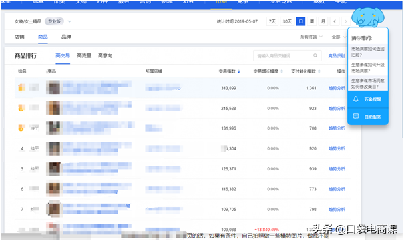Expand the 专业版 category dropdown arrow
Screen dimensions: 404x241
69,21
